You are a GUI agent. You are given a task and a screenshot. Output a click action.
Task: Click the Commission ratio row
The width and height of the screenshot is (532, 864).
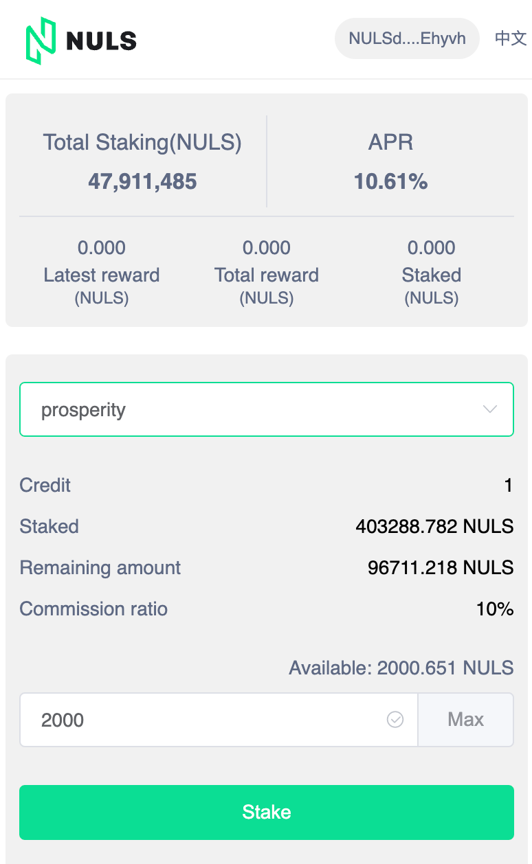tap(267, 609)
